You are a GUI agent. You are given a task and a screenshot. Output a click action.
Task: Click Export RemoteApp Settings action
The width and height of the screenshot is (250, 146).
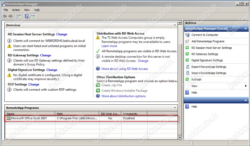[209, 67]
